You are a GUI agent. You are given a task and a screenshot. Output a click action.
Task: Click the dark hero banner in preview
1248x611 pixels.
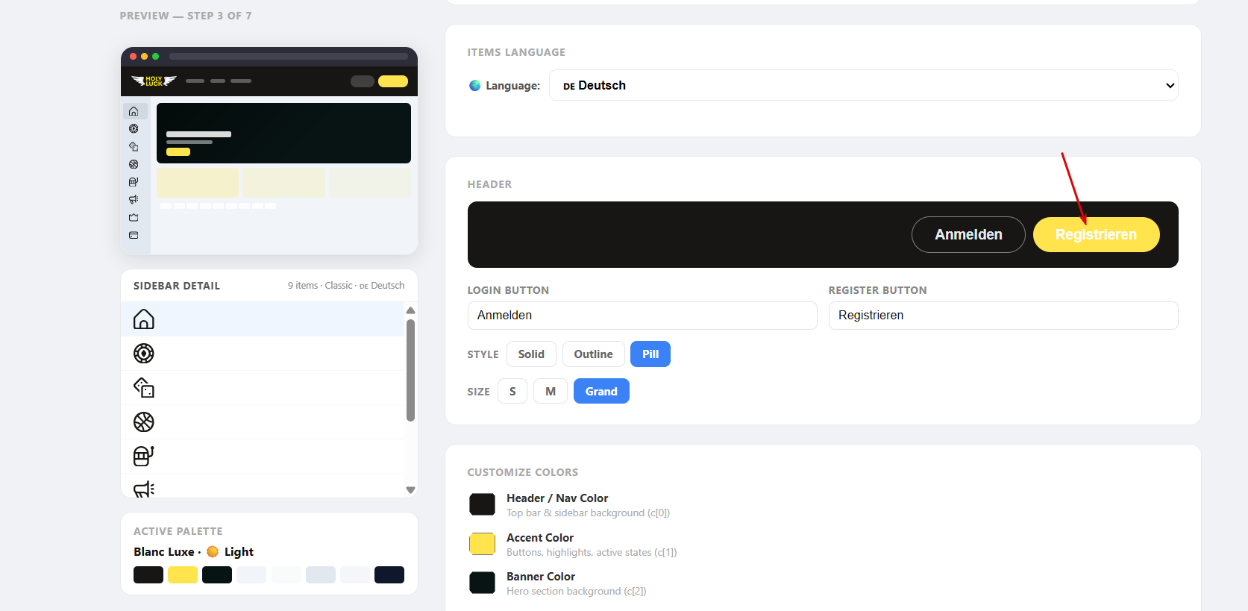pyautogui.click(x=283, y=133)
